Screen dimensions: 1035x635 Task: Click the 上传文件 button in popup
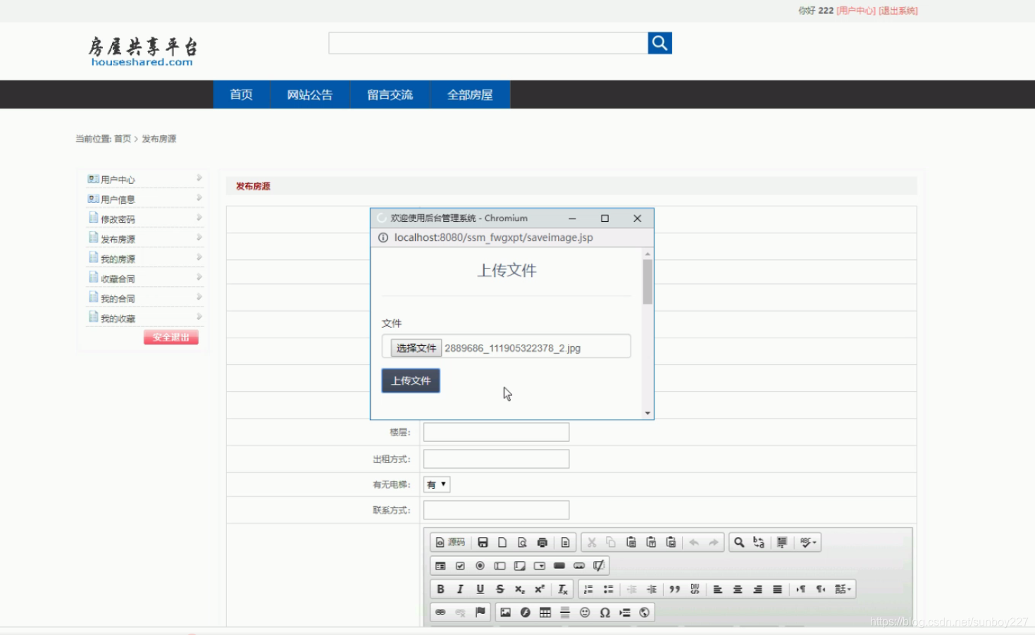tap(411, 381)
